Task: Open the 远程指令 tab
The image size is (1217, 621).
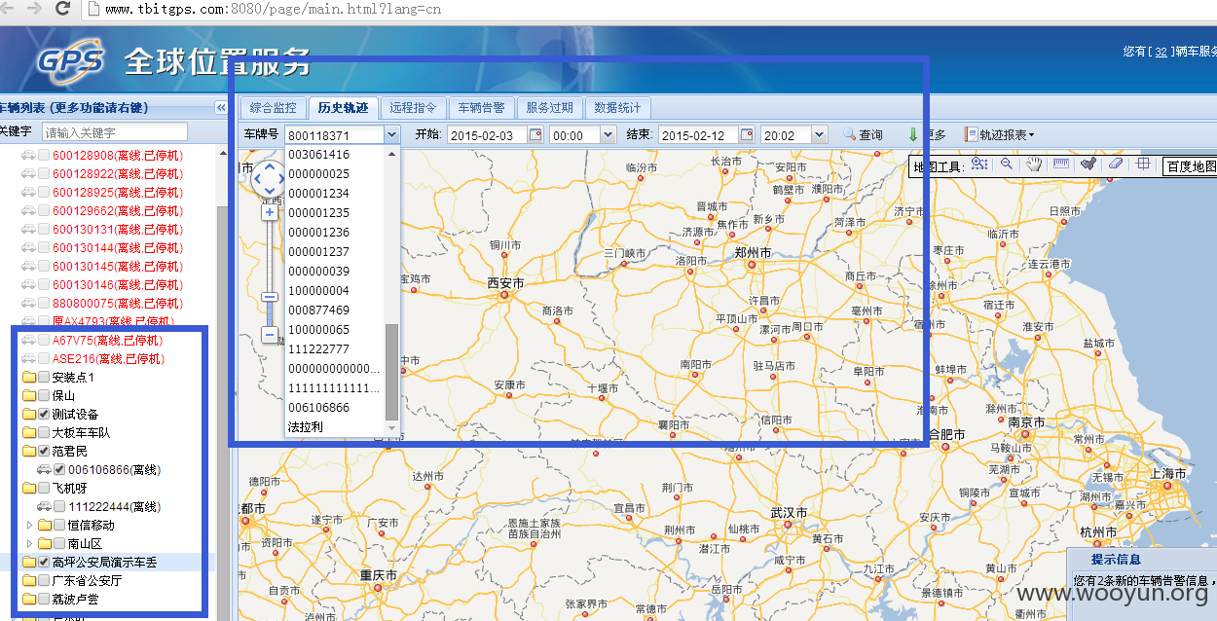Action: pos(413,108)
